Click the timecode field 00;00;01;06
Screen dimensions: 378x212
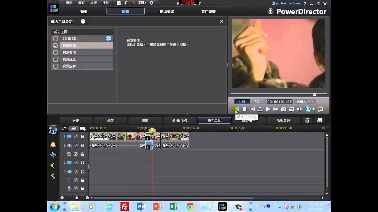pyautogui.click(x=280, y=102)
